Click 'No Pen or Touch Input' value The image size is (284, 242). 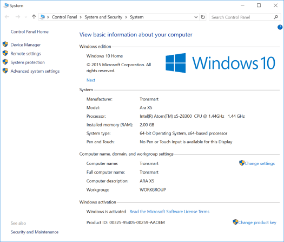point(186,142)
